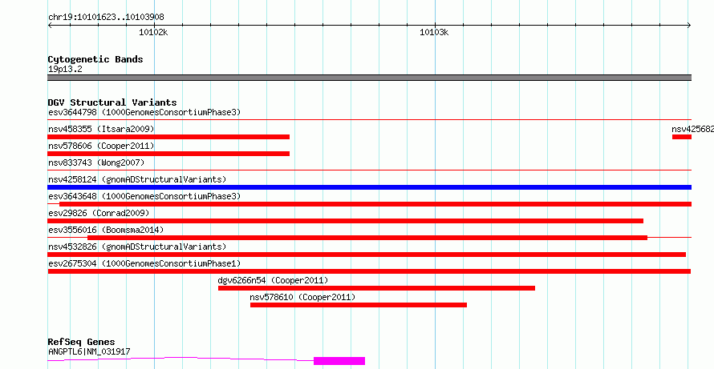This screenshot has width=714, height=369.
Task: Open variant label dgv6266n54 (Cooper2011)
Action: (274, 280)
